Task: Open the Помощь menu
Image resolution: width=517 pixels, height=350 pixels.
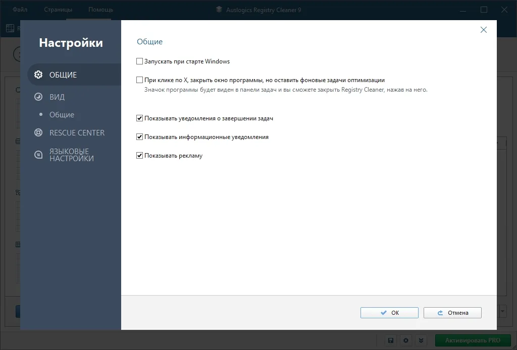Action: pyautogui.click(x=100, y=10)
